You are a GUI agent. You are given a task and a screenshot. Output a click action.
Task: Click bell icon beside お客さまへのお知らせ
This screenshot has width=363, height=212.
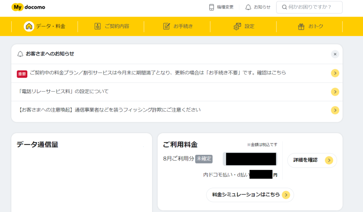coord(20,54)
